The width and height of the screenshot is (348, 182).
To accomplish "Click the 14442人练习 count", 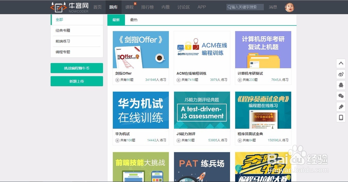I will (x=157, y=140).
